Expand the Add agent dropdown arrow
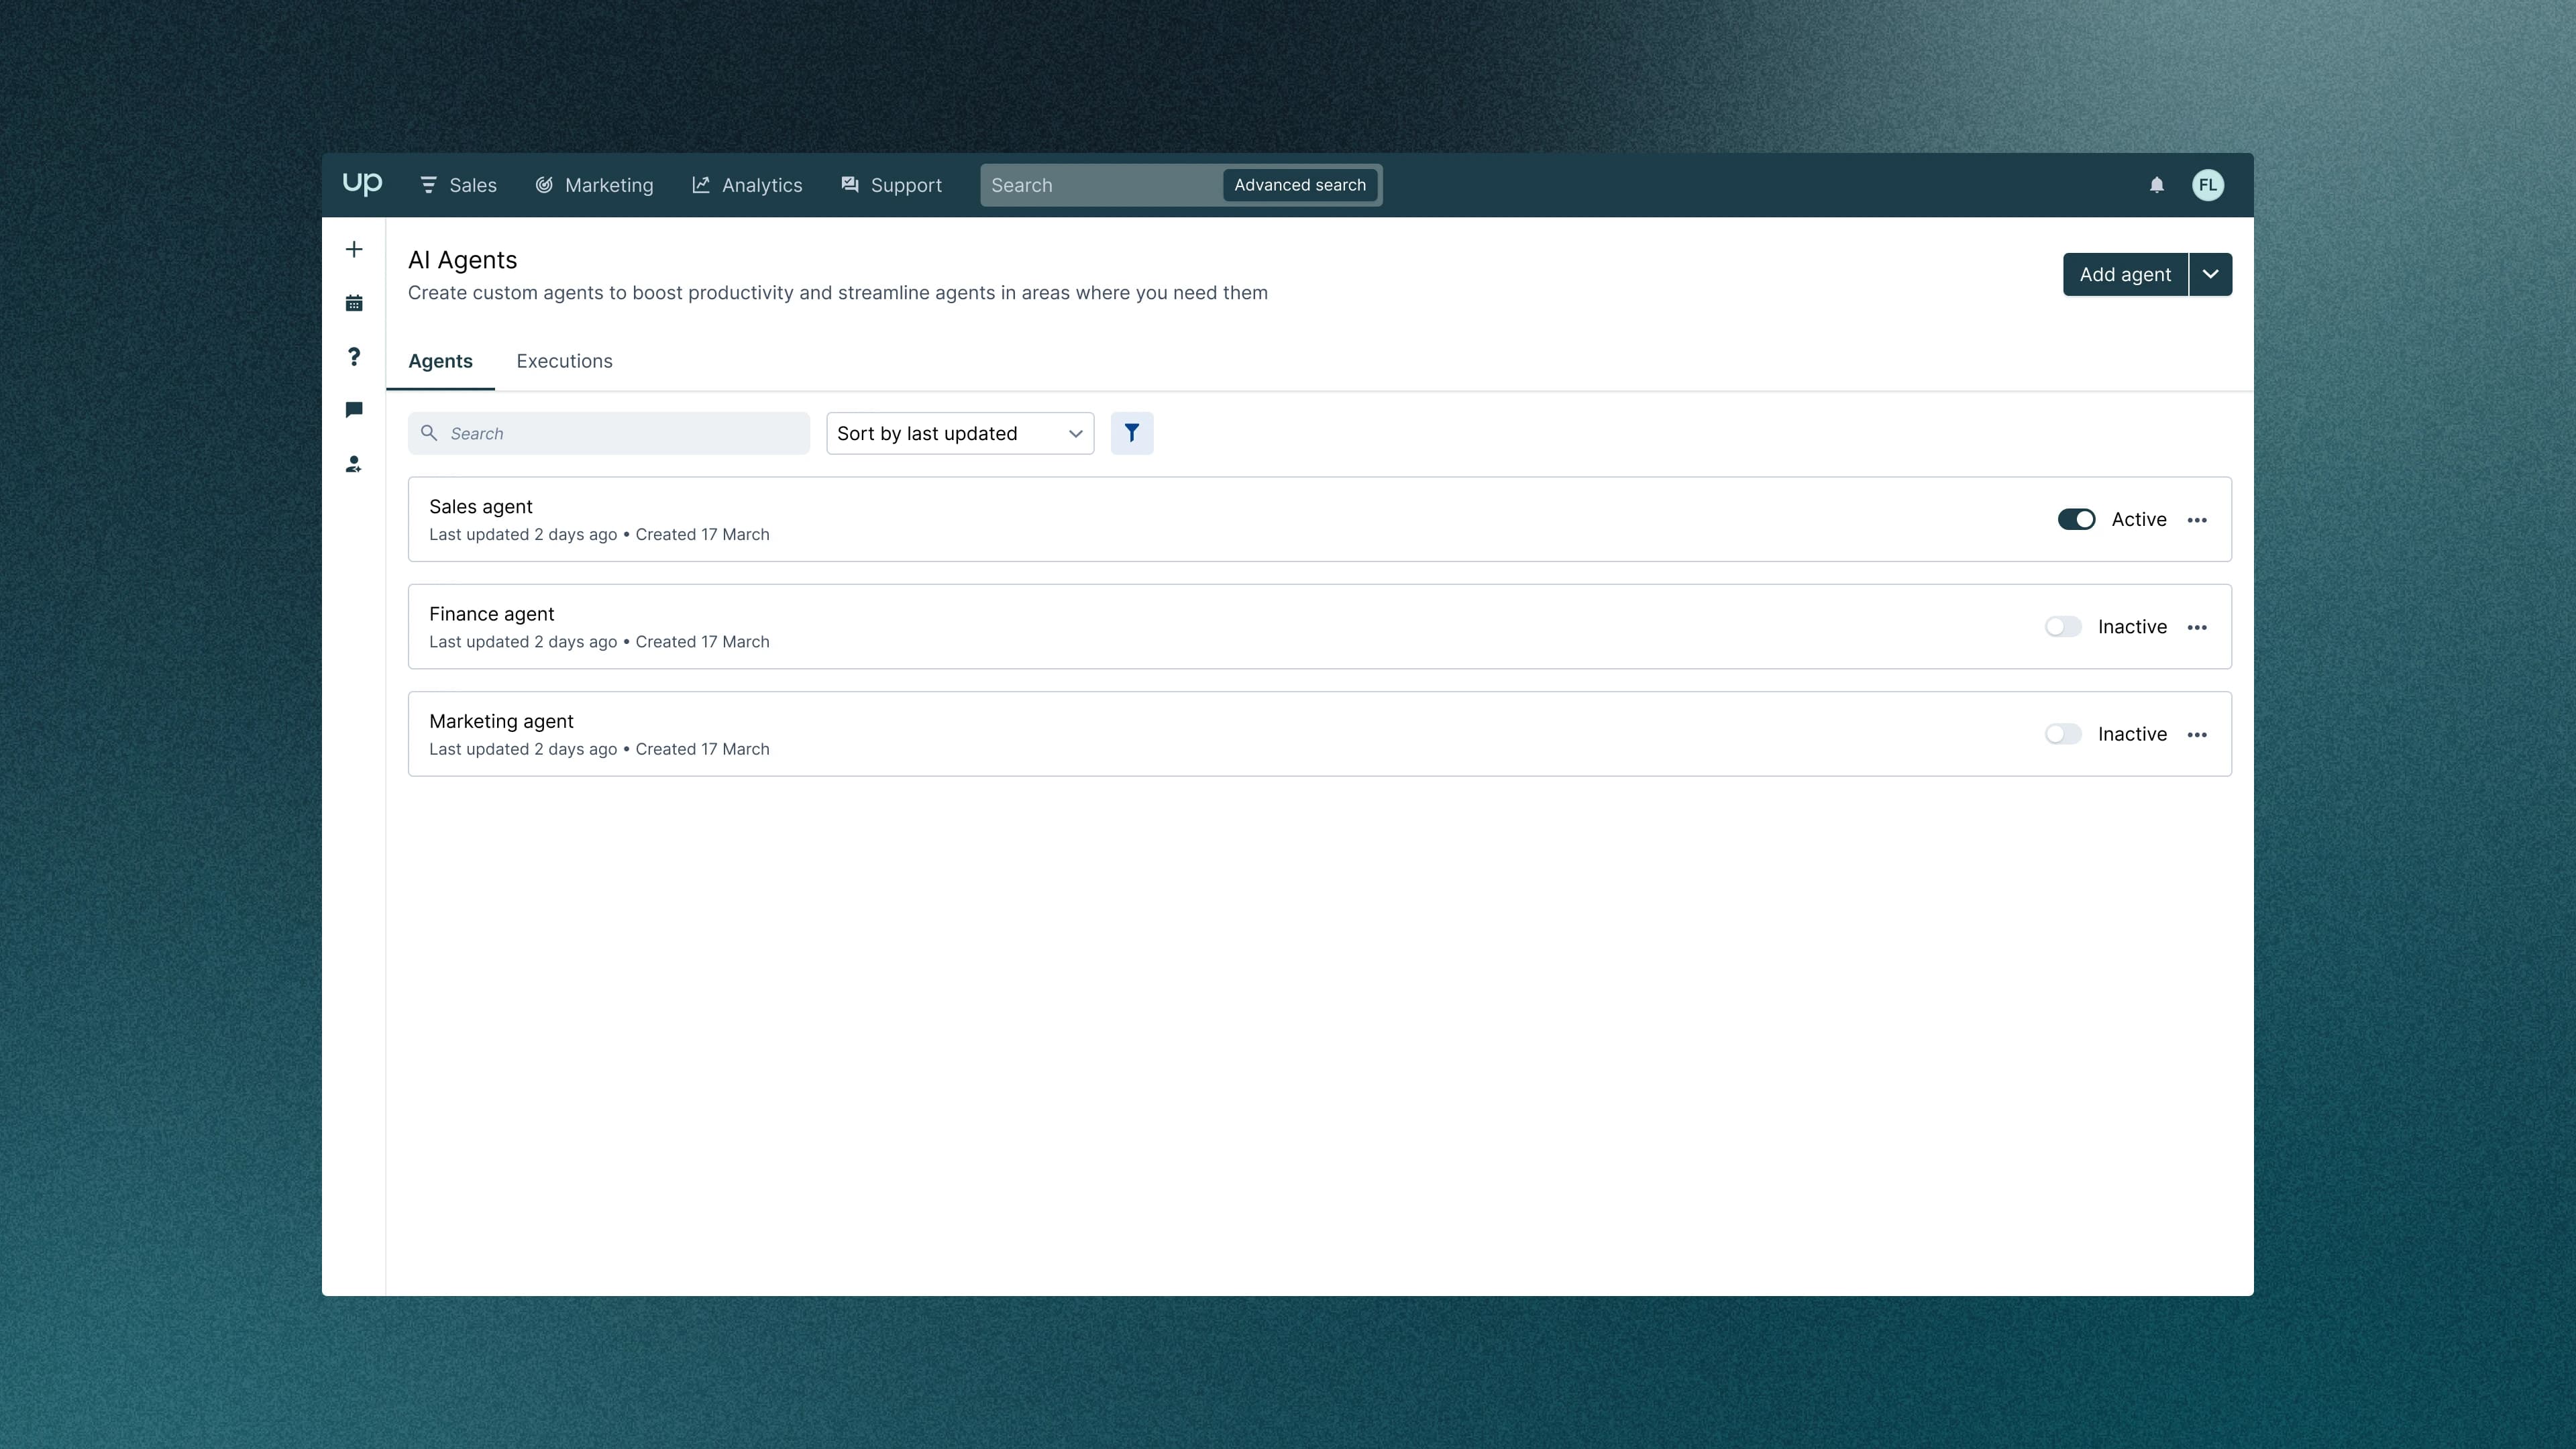This screenshot has width=2576, height=1449. point(2211,273)
